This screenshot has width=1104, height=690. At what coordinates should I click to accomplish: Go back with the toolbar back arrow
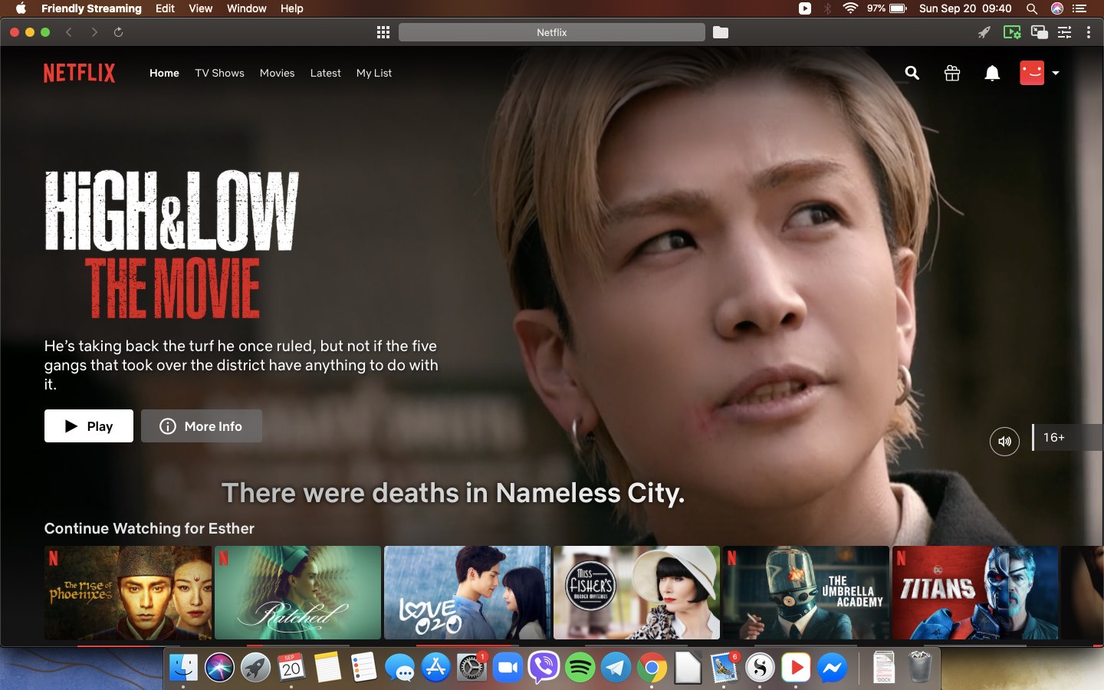pos(69,32)
